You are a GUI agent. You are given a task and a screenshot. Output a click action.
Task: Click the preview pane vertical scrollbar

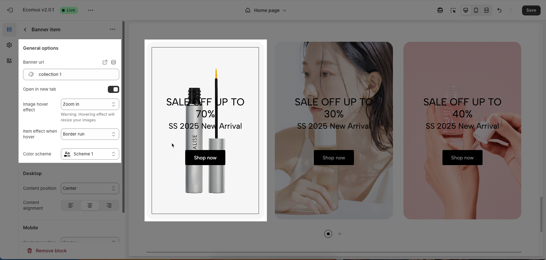[541, 214]
